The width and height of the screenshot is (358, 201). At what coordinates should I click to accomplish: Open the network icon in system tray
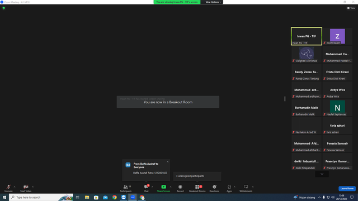[x=328, y=197]
